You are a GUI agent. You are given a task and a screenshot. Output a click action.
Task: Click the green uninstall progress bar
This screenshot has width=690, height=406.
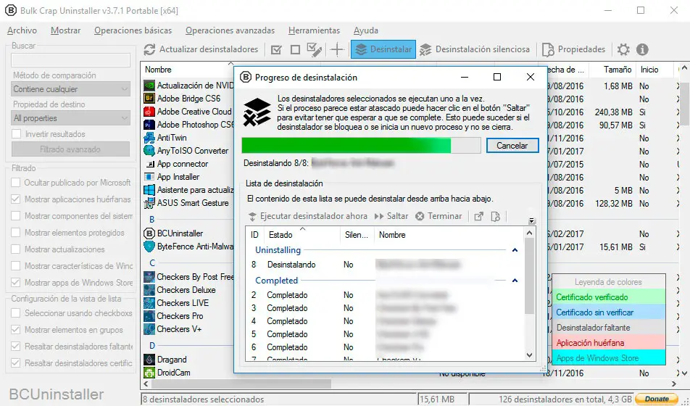point(361,145)
